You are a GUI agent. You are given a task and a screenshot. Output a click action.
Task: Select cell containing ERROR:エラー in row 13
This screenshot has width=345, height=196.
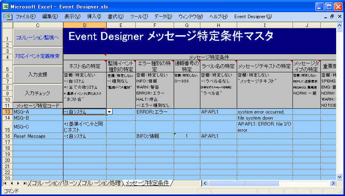(x=154, y=111)
